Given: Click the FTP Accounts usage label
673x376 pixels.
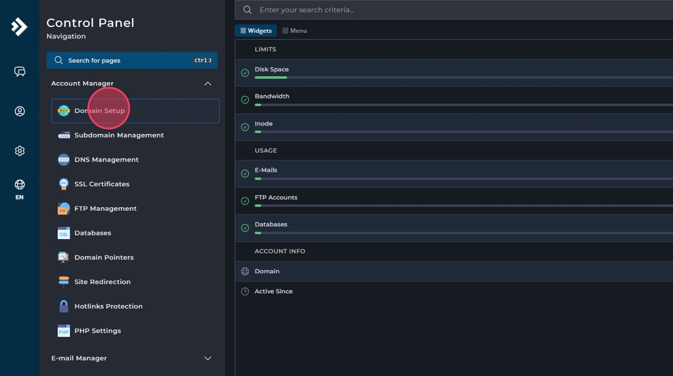Looking at the screenshot, I should tap(276, 198).
